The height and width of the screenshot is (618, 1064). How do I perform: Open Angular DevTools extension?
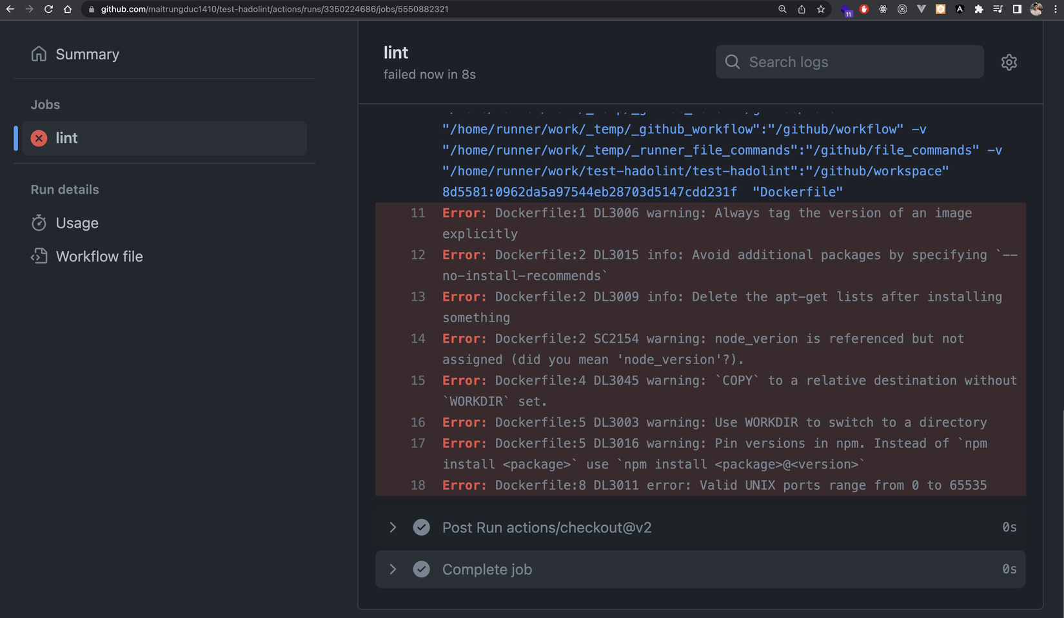(960, 10)
